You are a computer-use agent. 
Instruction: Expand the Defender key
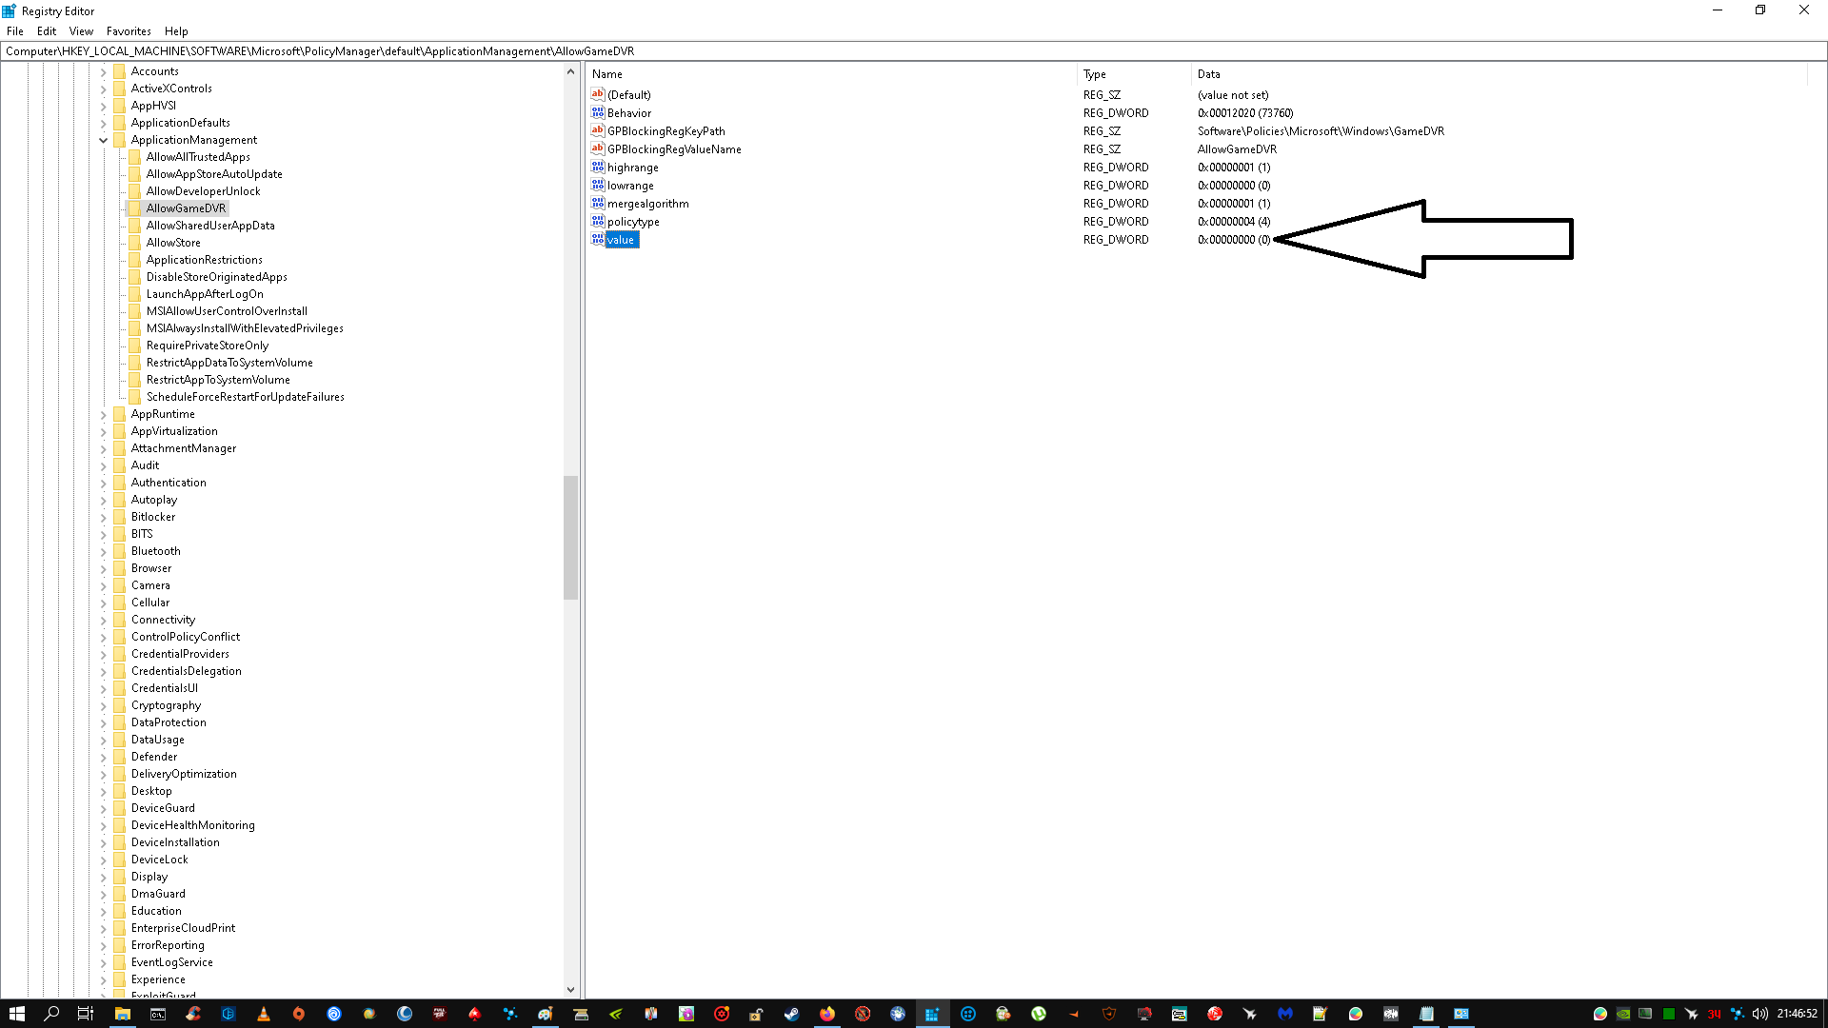tap(104, 757)
